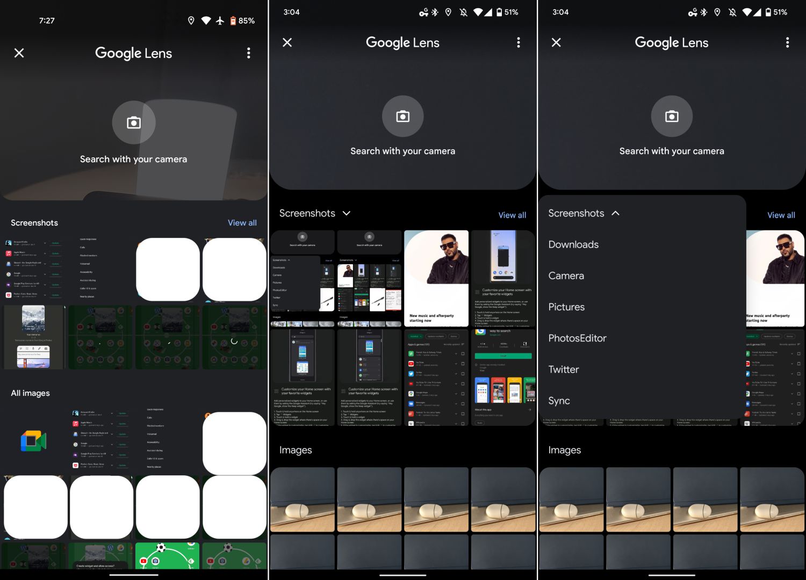
Task: Choose Camera in the folder list
Action: point(566,275)
